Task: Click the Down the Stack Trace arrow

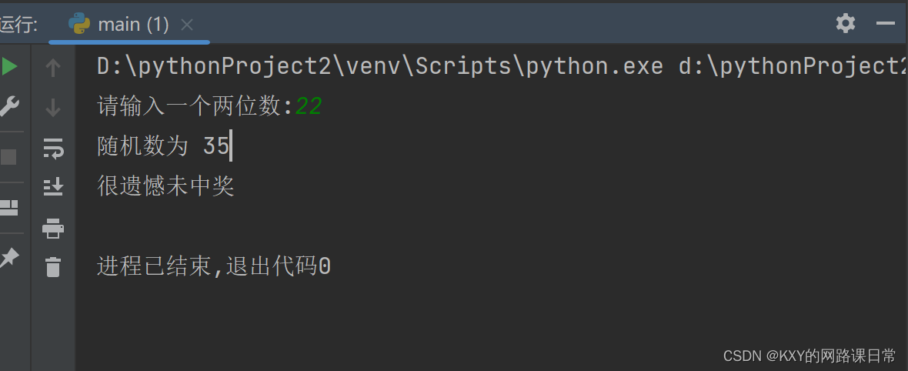Action: pyautogui.click(x=53, y=107)
